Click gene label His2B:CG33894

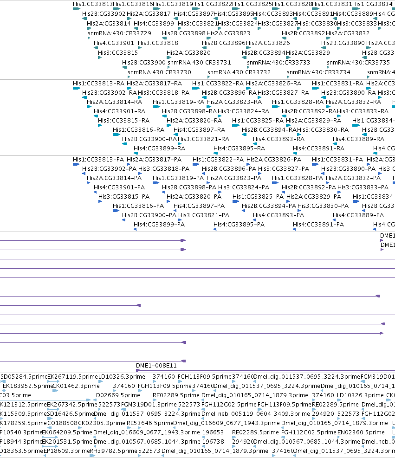(264, 52)
